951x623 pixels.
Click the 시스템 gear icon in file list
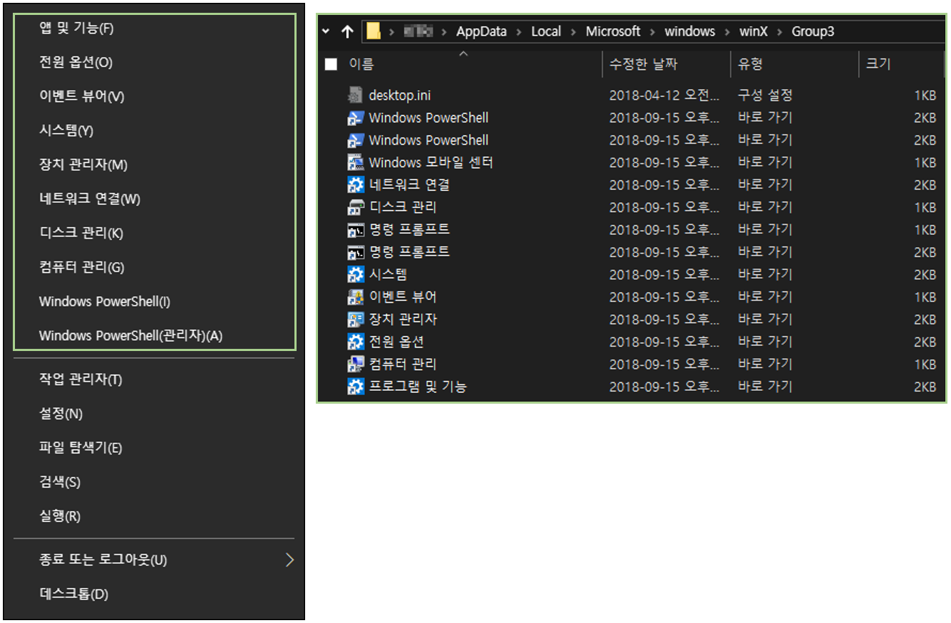click(x=355, y=274)
